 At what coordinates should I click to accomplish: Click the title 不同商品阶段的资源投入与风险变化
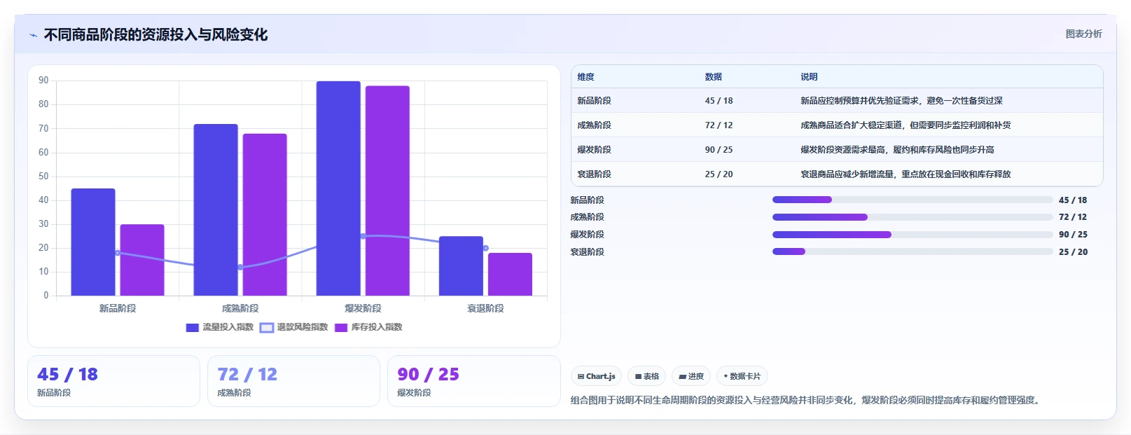click(155, 35)
